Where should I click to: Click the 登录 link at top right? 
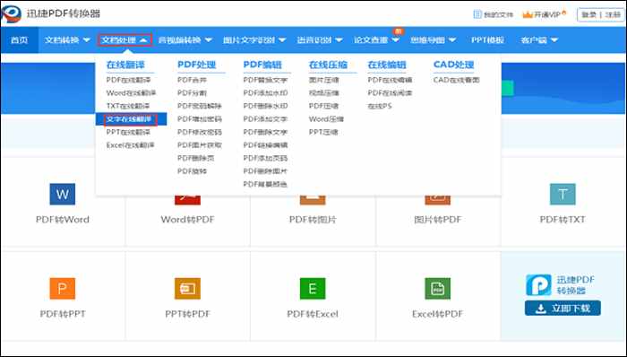[x=588, y=15]
